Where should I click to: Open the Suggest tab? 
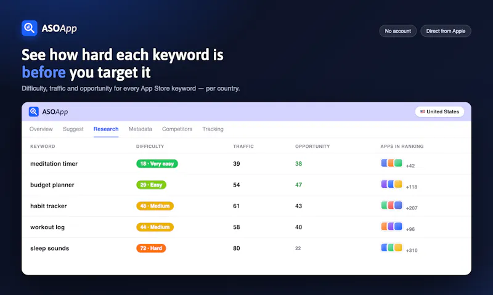(x=73, y=129)
